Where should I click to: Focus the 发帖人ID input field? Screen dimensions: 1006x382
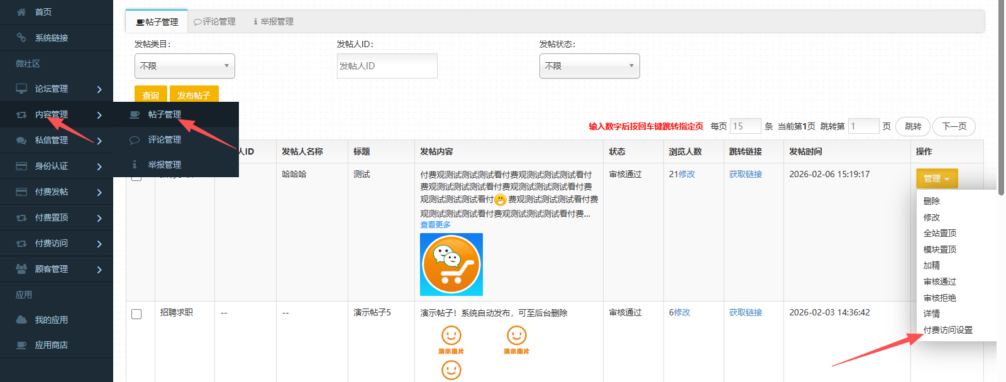coord(387,66)
